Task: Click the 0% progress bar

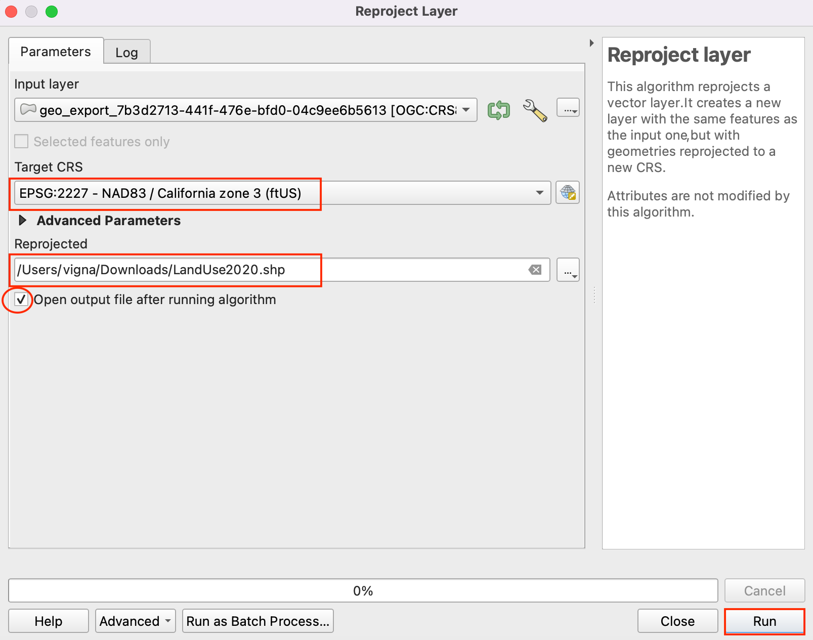Action: tap(363, 590)
